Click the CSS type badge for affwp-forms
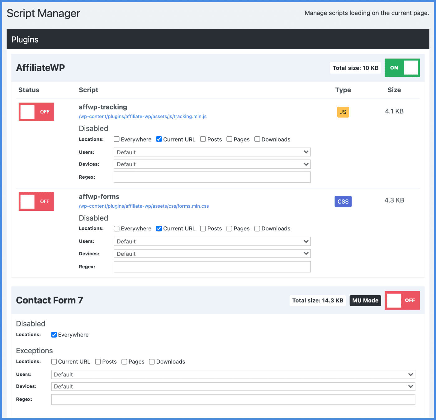Image resolution: width=436 pixels, height=420 pixels. click(343, 201)
